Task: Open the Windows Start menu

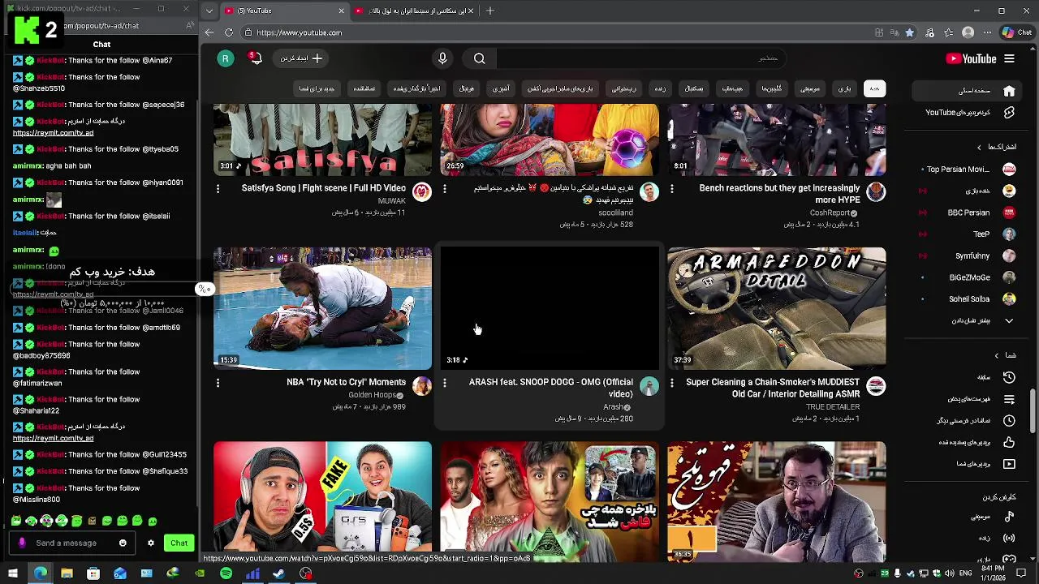Action: point(13,573)
